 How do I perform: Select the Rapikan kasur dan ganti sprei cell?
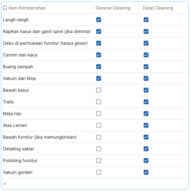point(46,31)
